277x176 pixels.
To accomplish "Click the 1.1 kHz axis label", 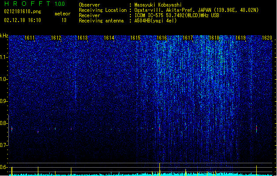I will (x=4, y=57).
